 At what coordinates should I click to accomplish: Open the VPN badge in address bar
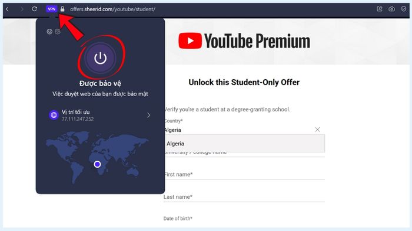[x=52, y=9]
